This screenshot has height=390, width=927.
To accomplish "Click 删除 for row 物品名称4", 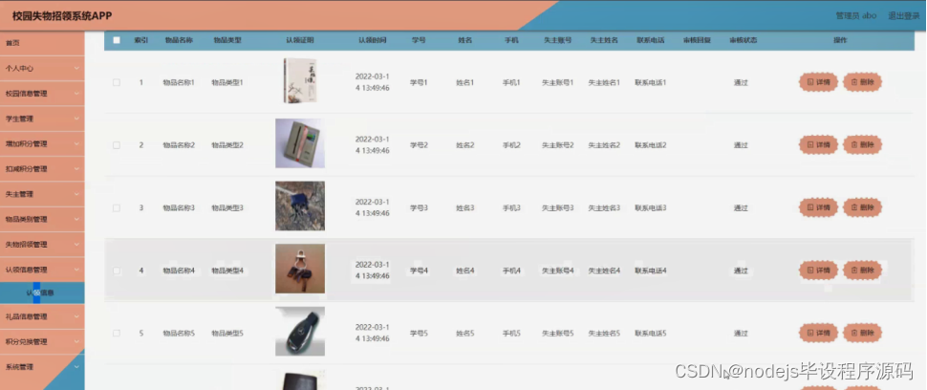I will (863, 271).
